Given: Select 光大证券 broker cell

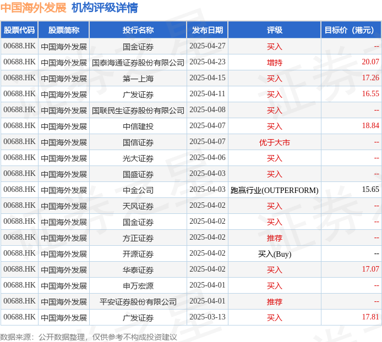Looking at the screenshot, I should [138, 158].
